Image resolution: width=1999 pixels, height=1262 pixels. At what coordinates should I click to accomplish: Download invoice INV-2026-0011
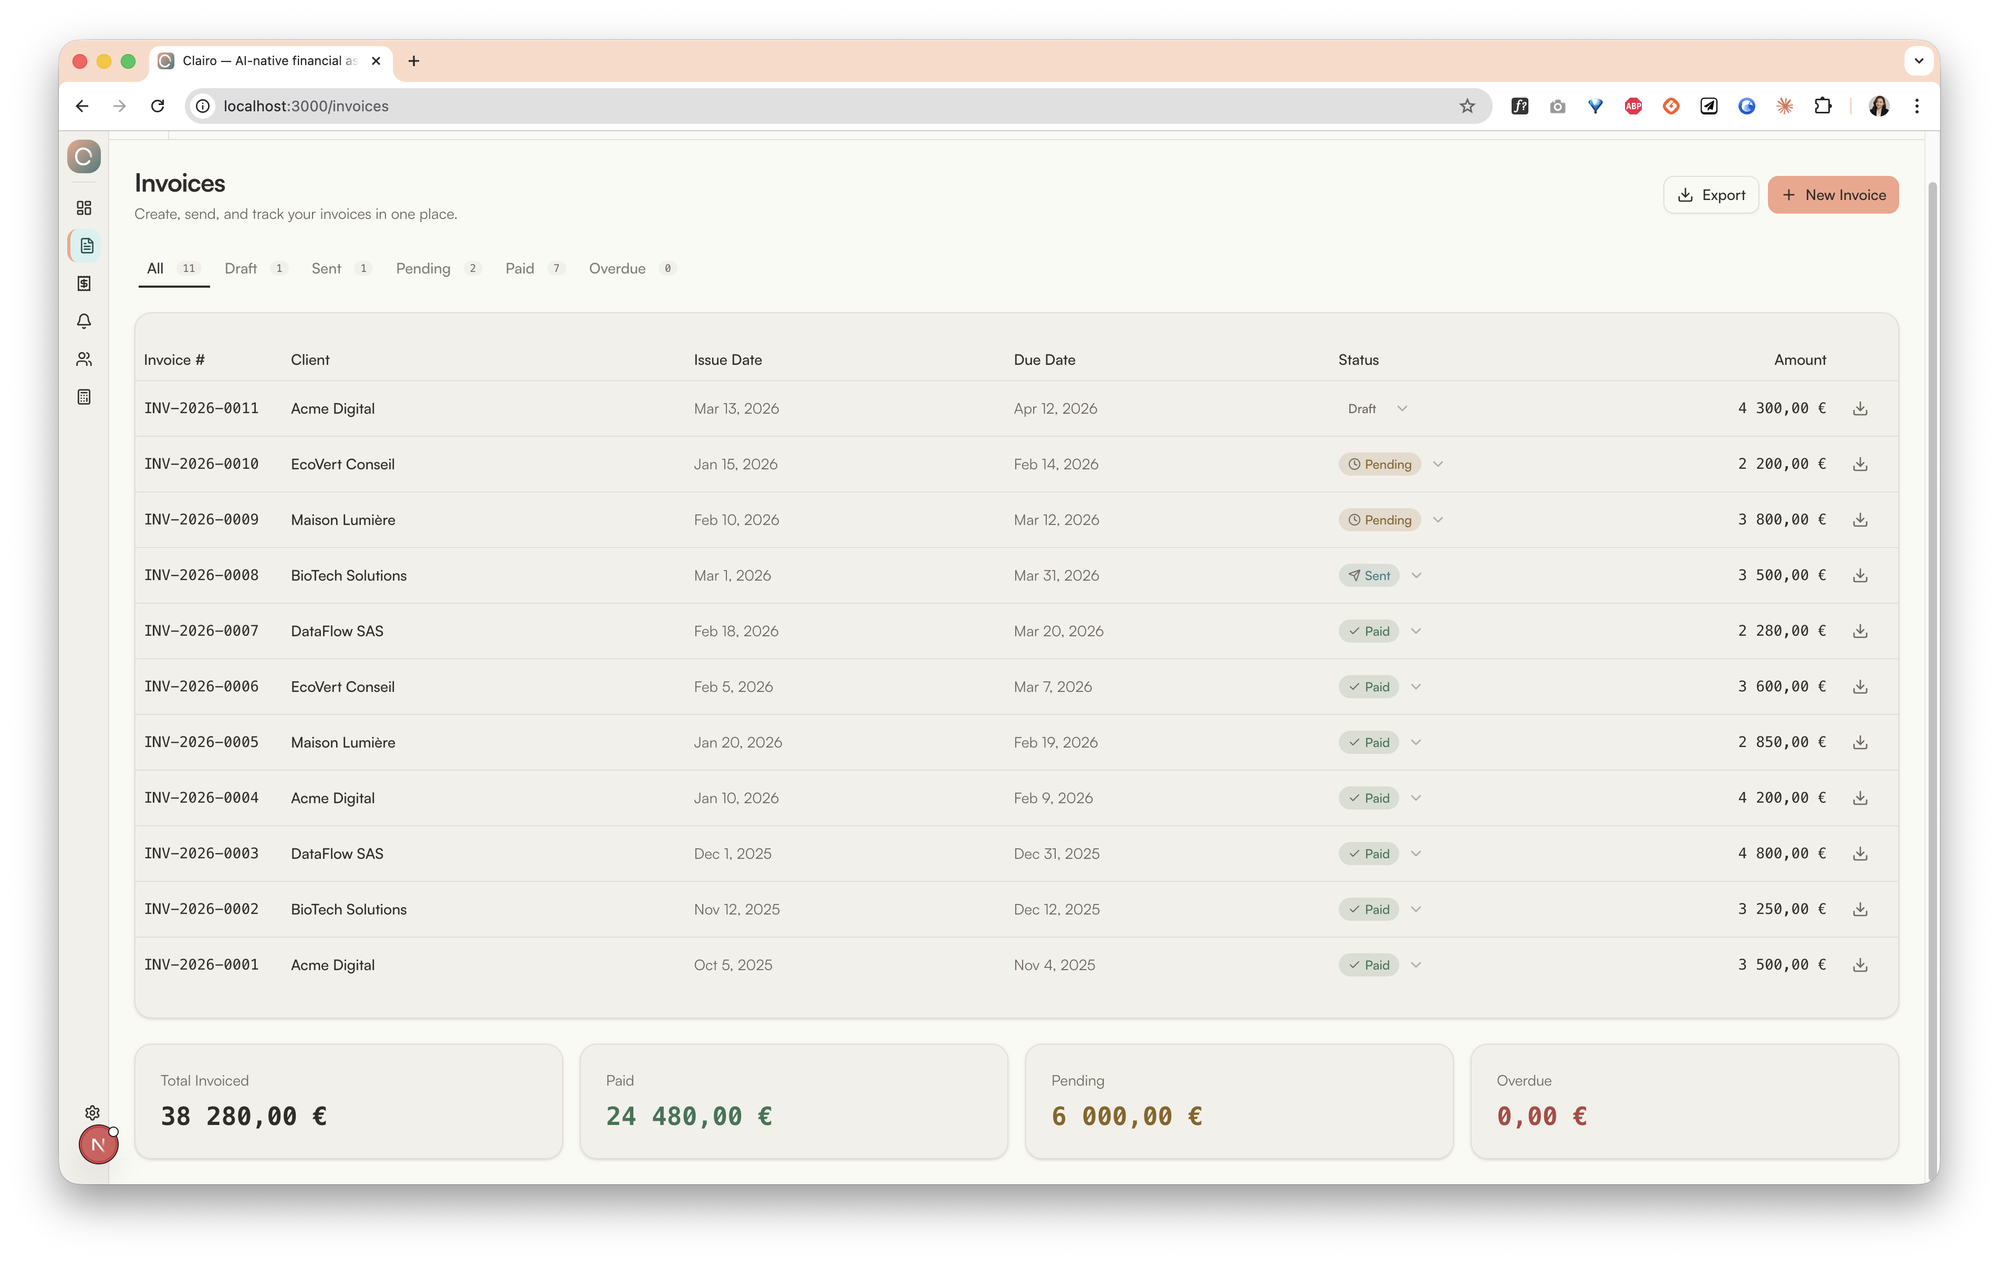1860,408
